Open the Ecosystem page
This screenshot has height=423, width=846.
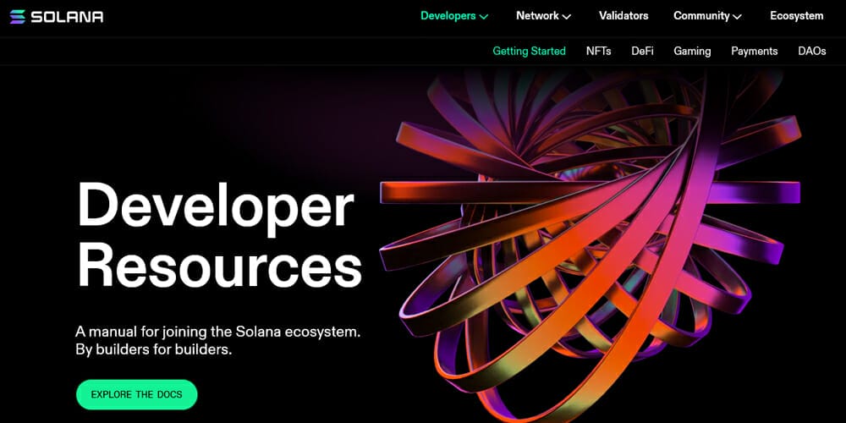pyautogui.click(x=796, y=16)
